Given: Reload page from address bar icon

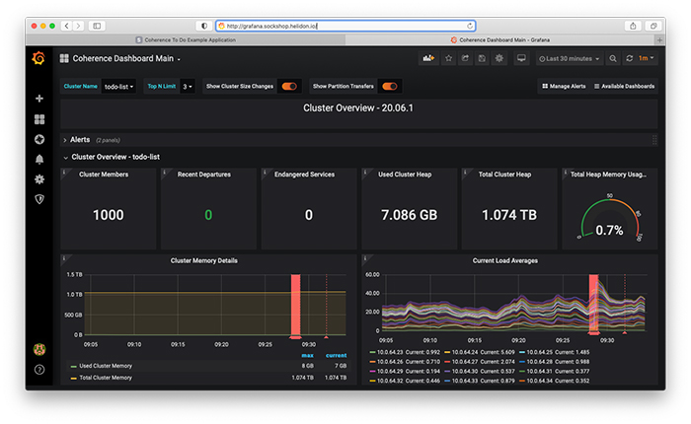Looking at the screenshot, I should 470,26.
